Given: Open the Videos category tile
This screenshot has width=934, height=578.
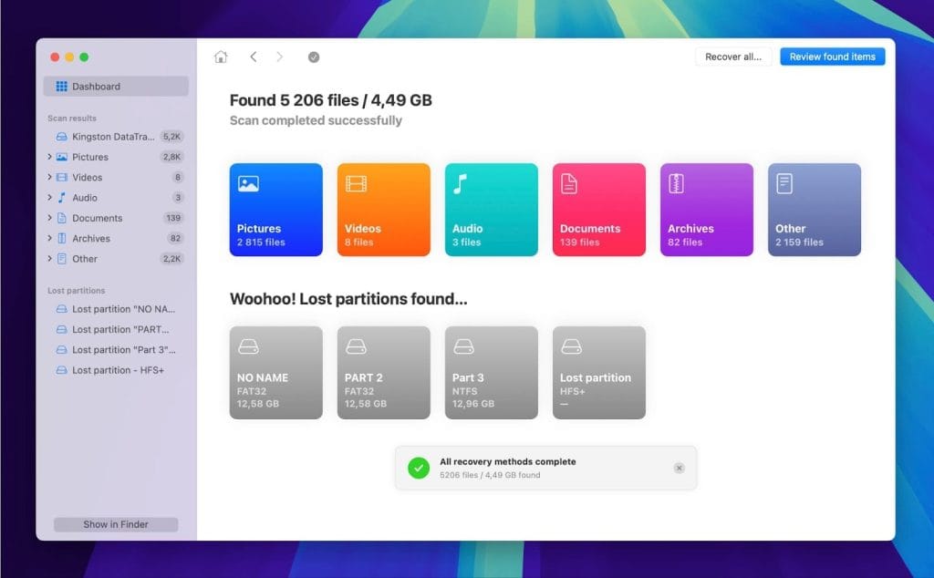Looking at the screenshot, I should (x=383, y=210).
